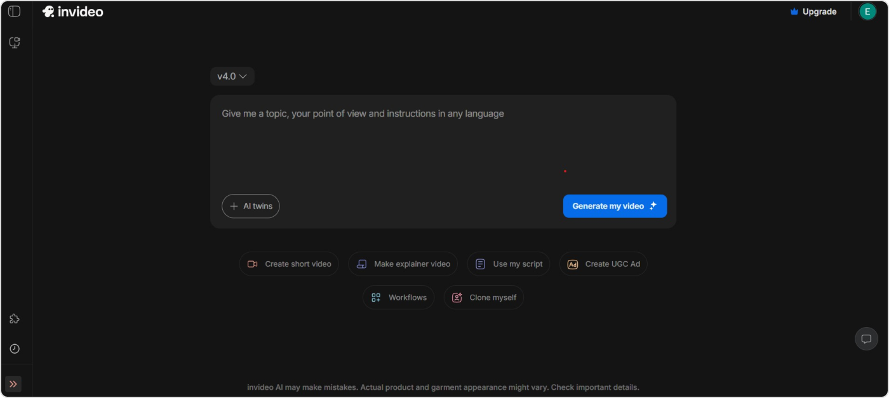Select Create short video option
Image resolution: width=889 pixels, height=398 pixels.
tap(289, 264)
